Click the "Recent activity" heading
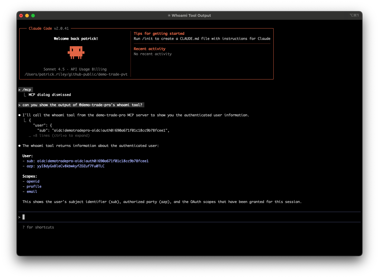 (x=149, y=49)
